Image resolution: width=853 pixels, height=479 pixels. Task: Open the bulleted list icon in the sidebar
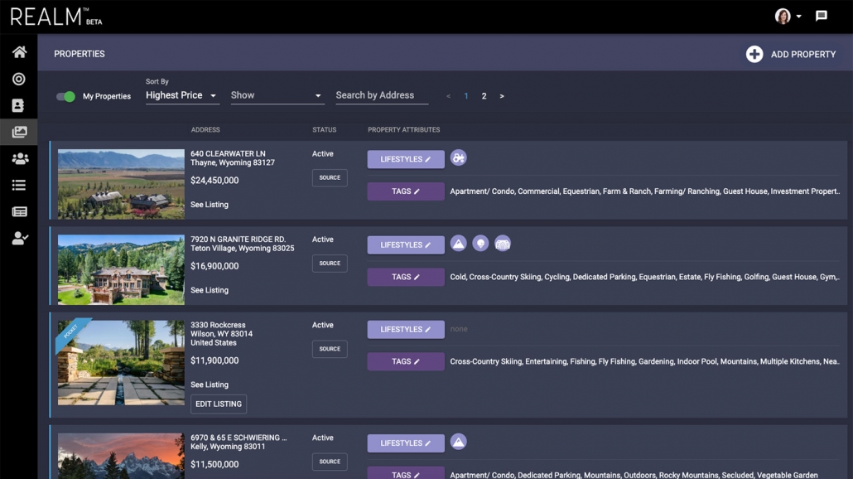19,186
